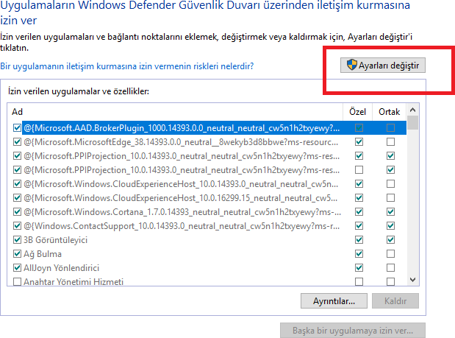Viewport: 455px width, 338px height.
Task: Uncheck the 3B Görüntüleyici name checkbox
Action: point(17,240)
